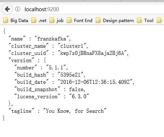Open the Design pattern bookmarks folder

pos(115,21)
